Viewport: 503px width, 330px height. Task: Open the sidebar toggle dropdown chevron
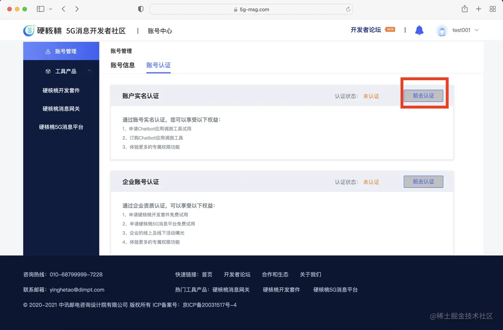[x=51, y=9]
